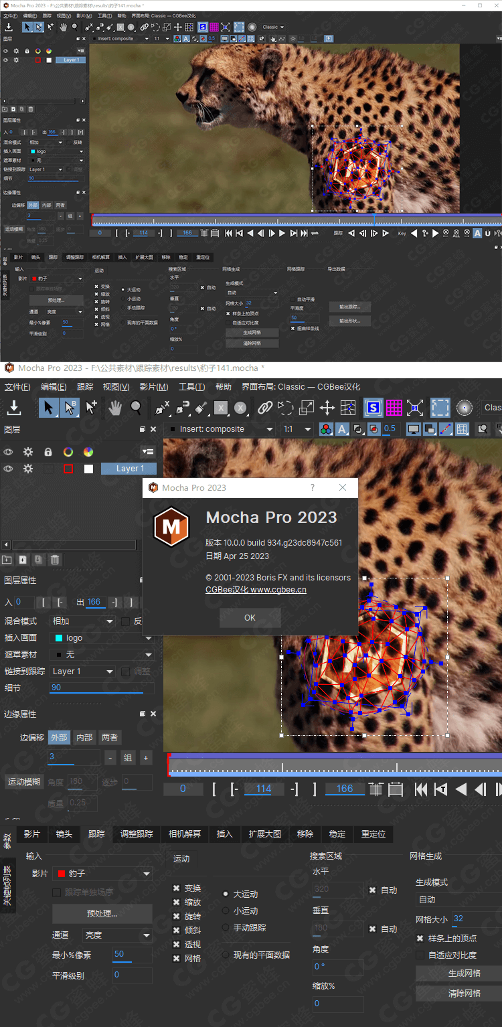Screen dimensions: 502x1027
Task: Choose rectangle X-spline shape tool in enlarged lower toolbar
Action: click(221, 407)
